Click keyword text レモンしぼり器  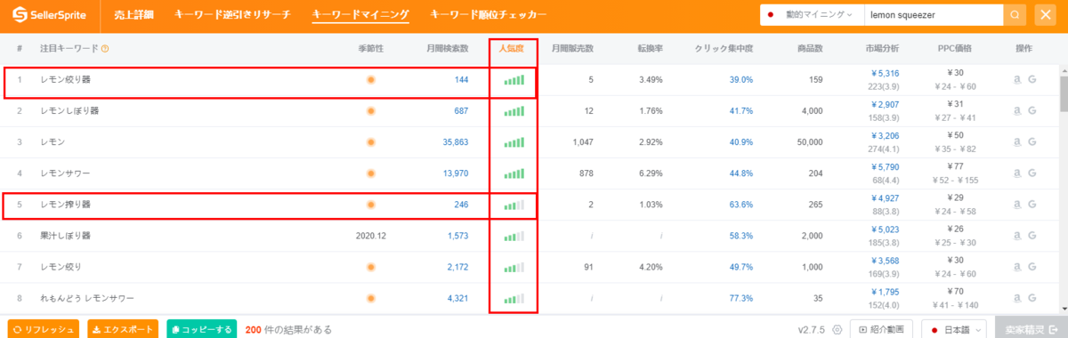(69, 111)
